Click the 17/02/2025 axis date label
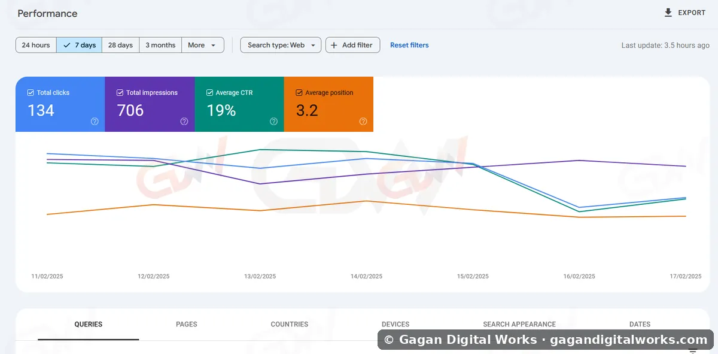This screenshot has width=718, height=354. click(686, 276)
